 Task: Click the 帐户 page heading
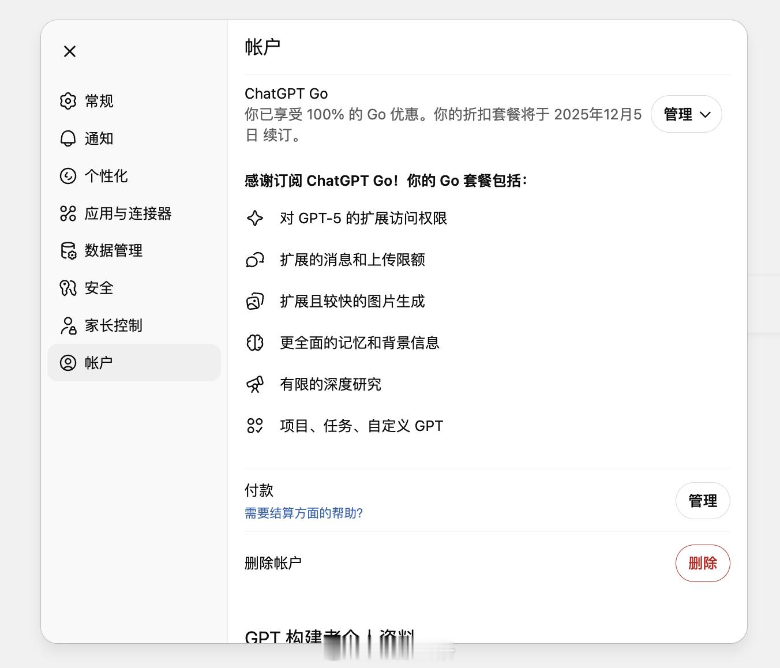click(x=262, y=47)
